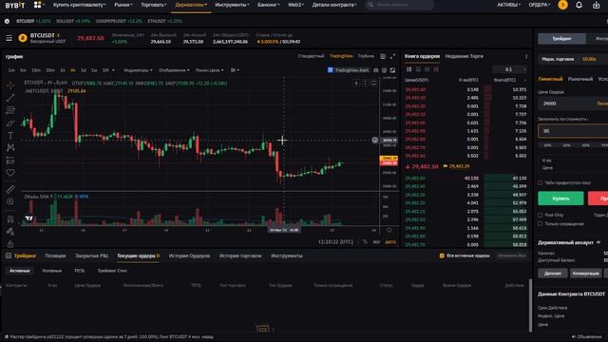The height and width of the screenshot is (342, 608).
Task: Expand more timeframes arrow after 1M
Action: 113,70
